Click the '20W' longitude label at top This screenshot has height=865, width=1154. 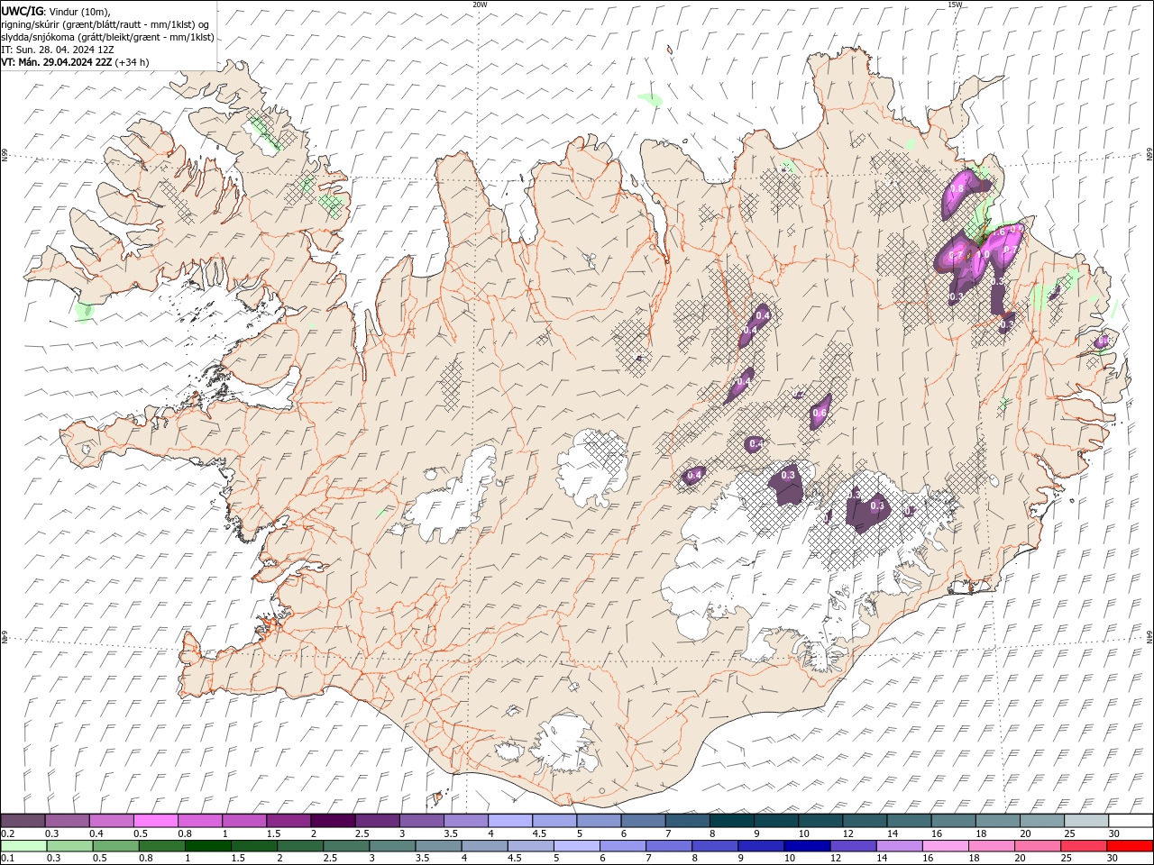(480, 5)
